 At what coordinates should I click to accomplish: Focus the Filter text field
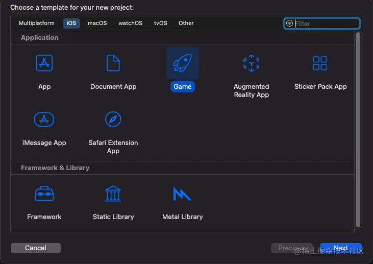click(321, 23)
